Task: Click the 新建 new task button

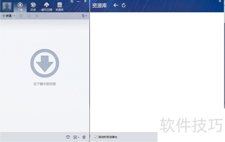Action: (7, 16)
